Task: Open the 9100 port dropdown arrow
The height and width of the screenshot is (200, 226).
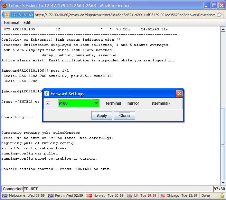Action: click(x=96, y=103)
